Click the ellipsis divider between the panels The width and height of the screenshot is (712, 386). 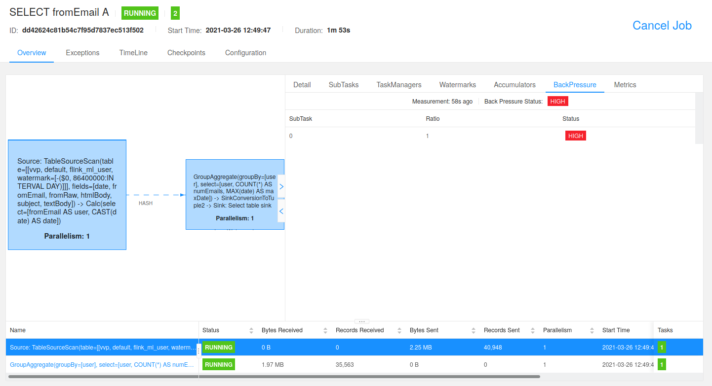click(x=362, y=321)
